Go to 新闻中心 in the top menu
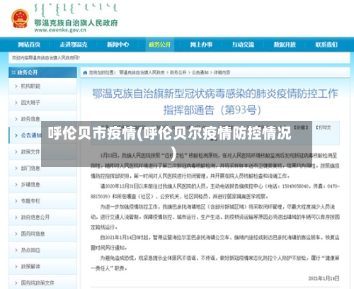 pyautogui.click(x=118, y=45)
